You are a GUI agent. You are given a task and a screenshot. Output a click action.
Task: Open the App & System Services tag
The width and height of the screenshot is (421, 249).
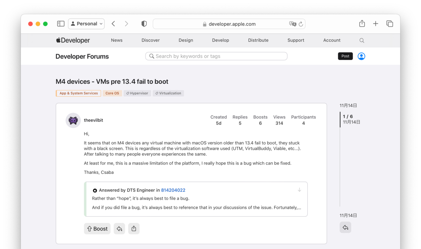[x=79, y=93]
